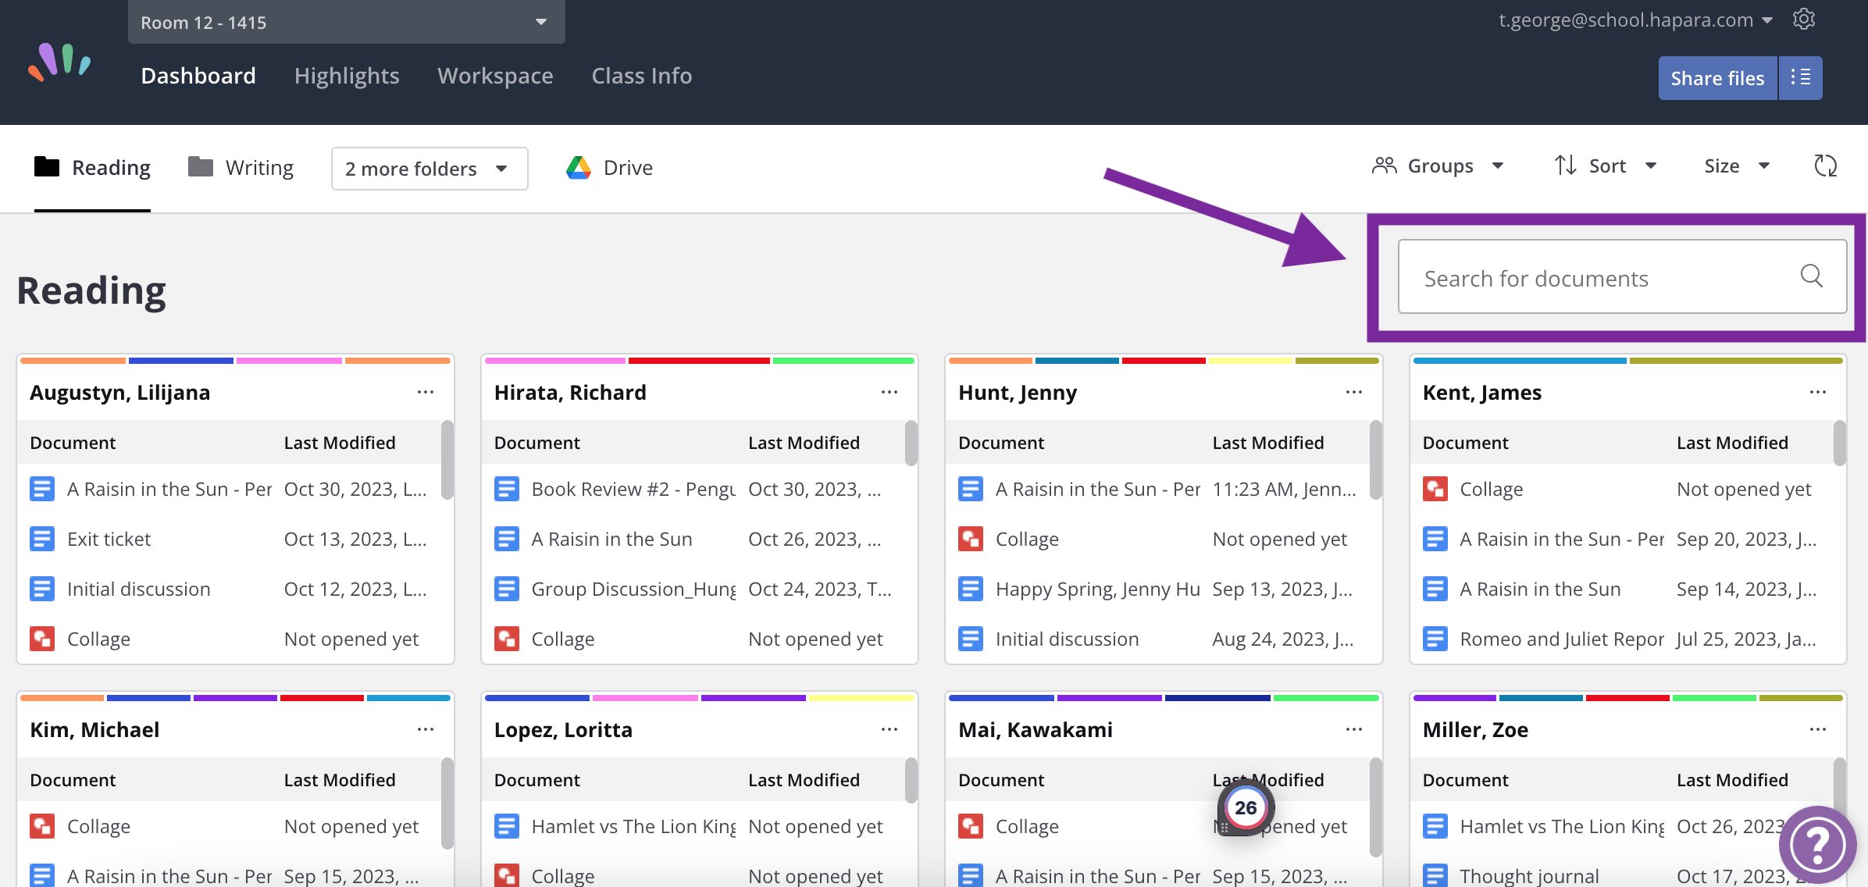Image resolution: width=1868 pixels, height=887 pixels.
Task: Click the Share files button
Action: [x=1716, y=77]
